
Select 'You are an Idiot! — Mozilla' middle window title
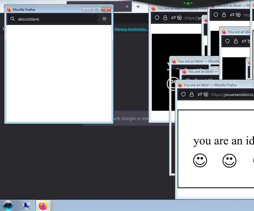(198, 61)
